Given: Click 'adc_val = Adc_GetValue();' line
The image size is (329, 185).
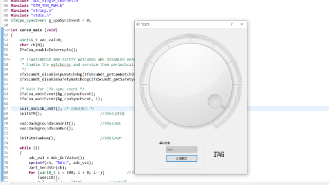Looking at the screenshot, I should point(57,158).
